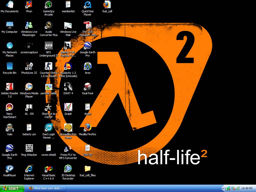Image resolution: width=256 pixels, height=192 pixels.
Task: Click the Recycle Bin icon
Action: point(9,66)
